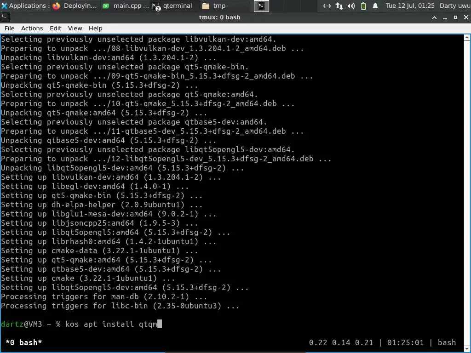Click the scrollbar up arrow in terminal
This screenshot has width=471, height=353.
(467, 38)
